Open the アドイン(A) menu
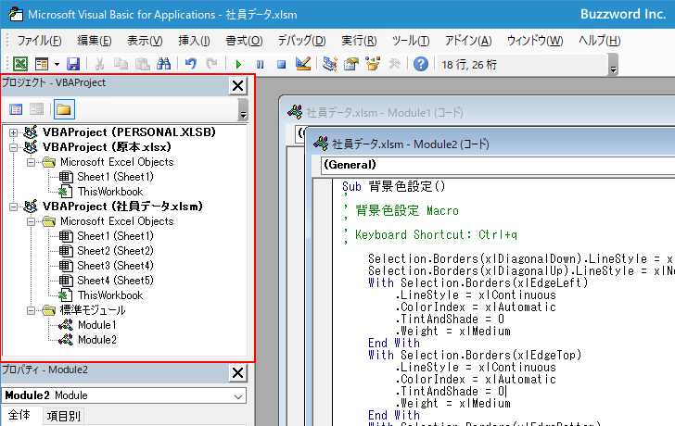The width and height of the screenshot is (675, 426). tap(468, 41)
